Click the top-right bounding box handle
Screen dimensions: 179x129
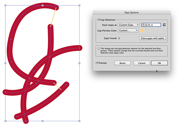click(79, 5)
